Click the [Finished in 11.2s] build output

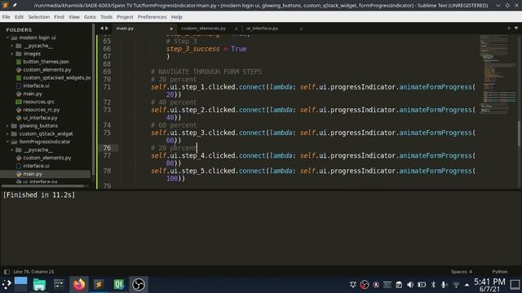(39, 195)
